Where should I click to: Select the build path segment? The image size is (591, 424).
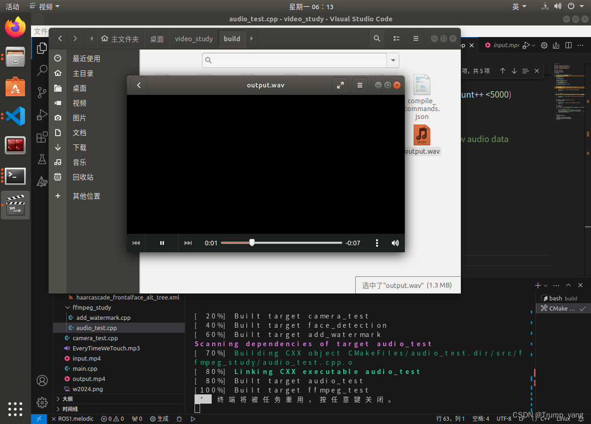coord(232,39)
